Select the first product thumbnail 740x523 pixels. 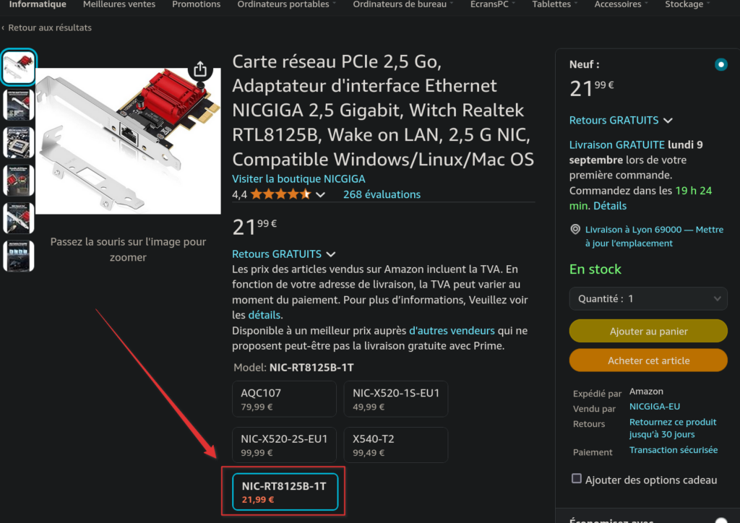(x=19, y=68)
